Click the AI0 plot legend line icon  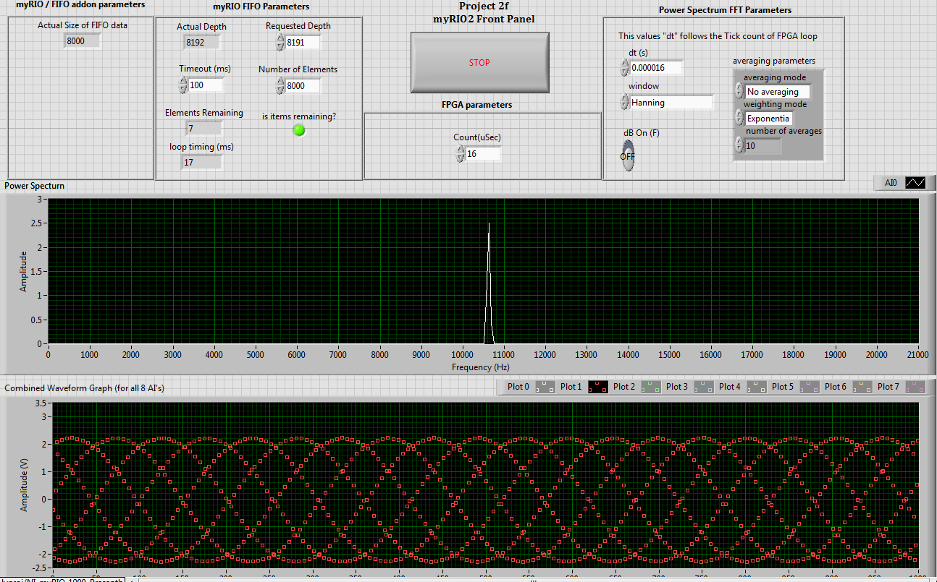pos(915,183)
